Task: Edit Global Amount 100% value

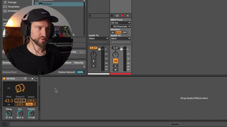Action: 80,72
